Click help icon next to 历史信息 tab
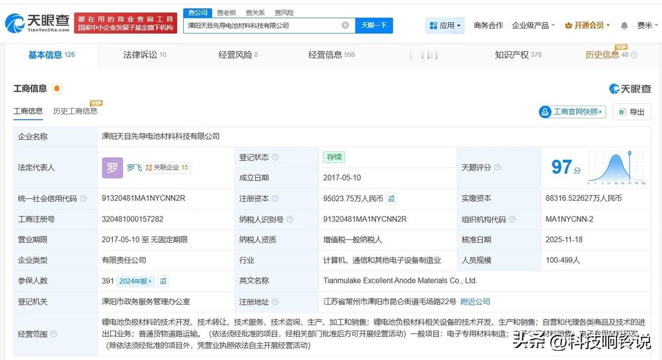This screenshot has height=360, width=662. pyautogui.click(x=634, y=55)
